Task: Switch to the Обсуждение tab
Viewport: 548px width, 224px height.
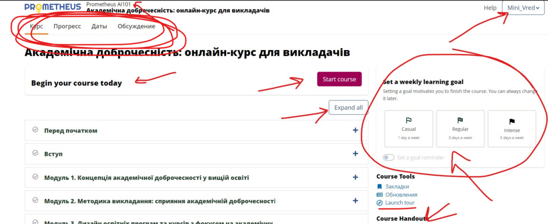Action: click(136, 27)
